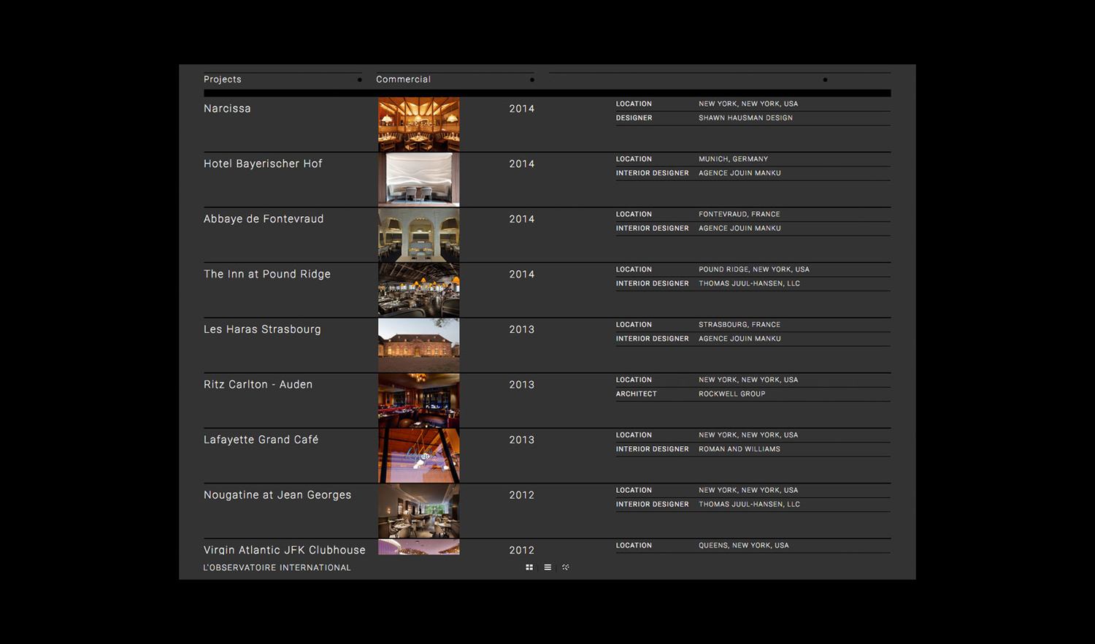Switch to grid view icon
Image resolution: width=1095 pixels, height=644 pixels.
(x=529, y=567)
